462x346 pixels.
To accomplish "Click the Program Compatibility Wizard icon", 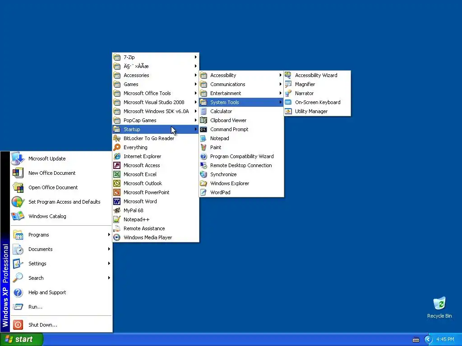I will (x=203, y=156).
